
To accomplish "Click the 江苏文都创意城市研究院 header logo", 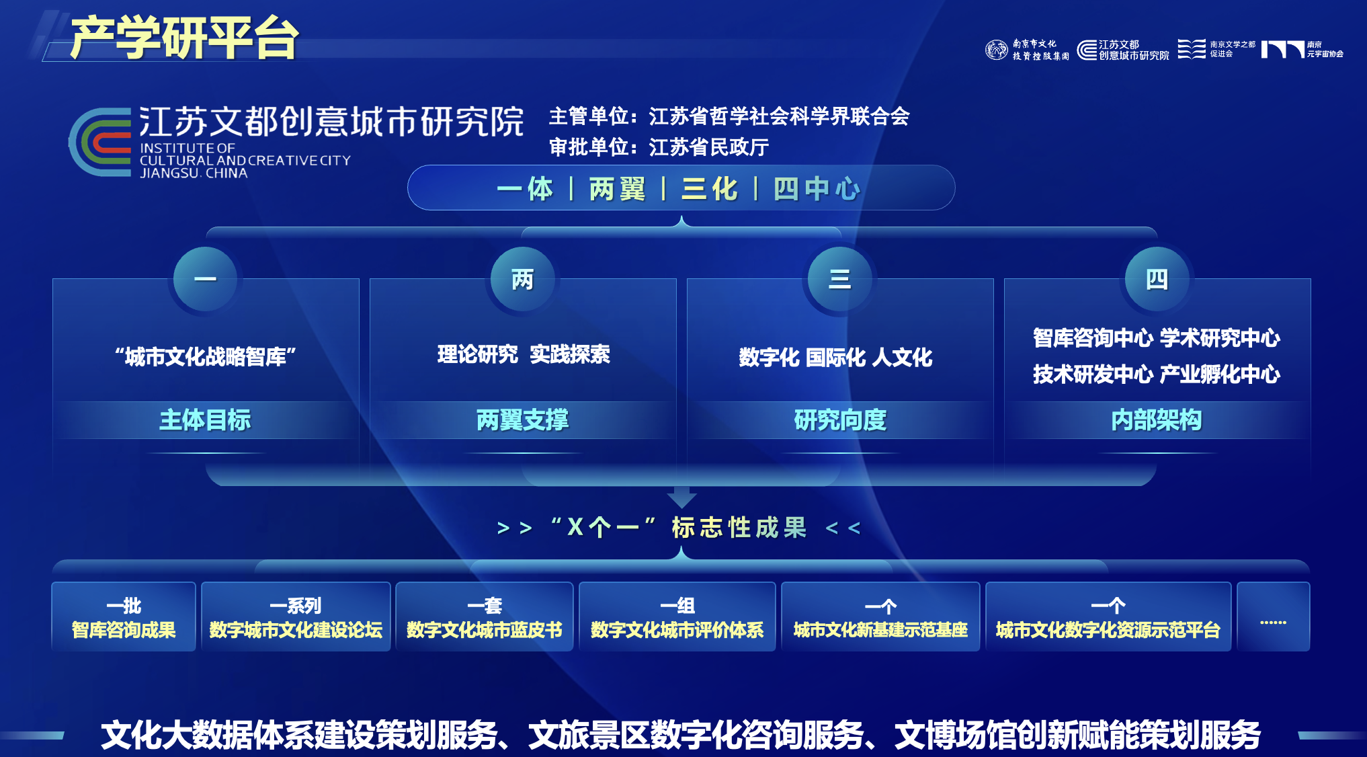I will [x=1123, y=50].
